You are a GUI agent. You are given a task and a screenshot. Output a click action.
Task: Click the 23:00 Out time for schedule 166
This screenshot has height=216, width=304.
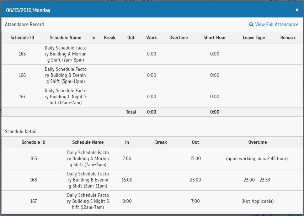click(x=196, y=180)
